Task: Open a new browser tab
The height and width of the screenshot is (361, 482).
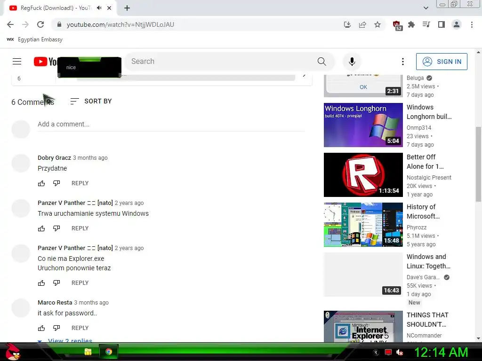Action: 127,8
